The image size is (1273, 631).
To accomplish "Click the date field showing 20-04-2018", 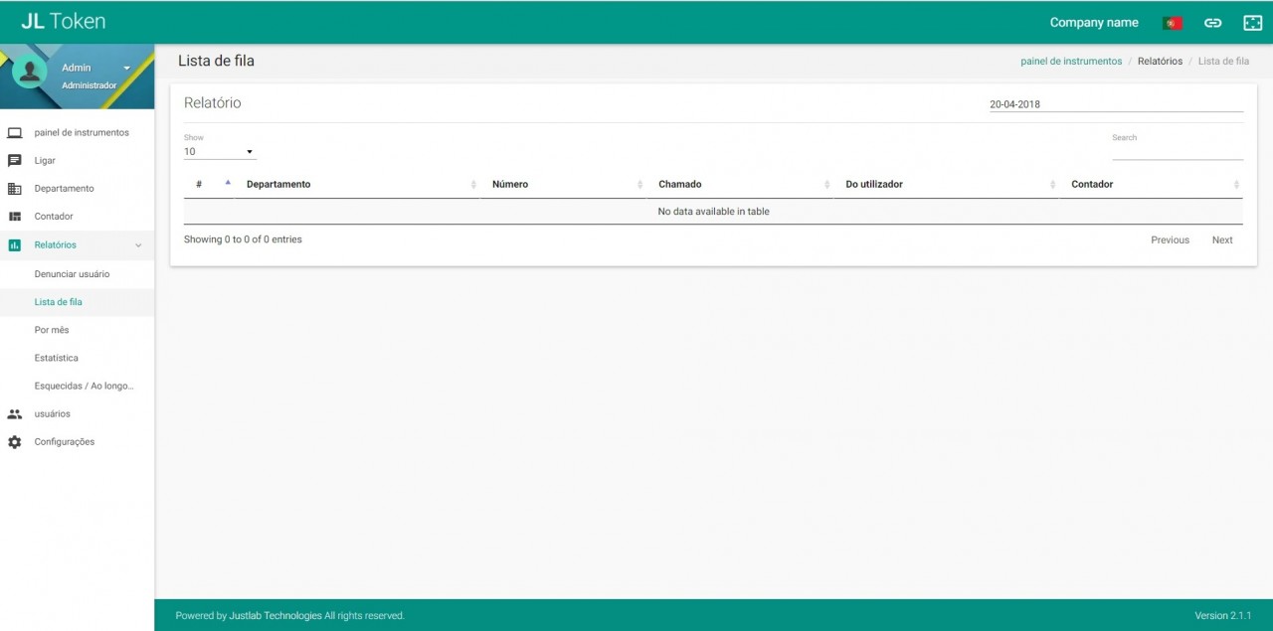I will [1014, 103].
